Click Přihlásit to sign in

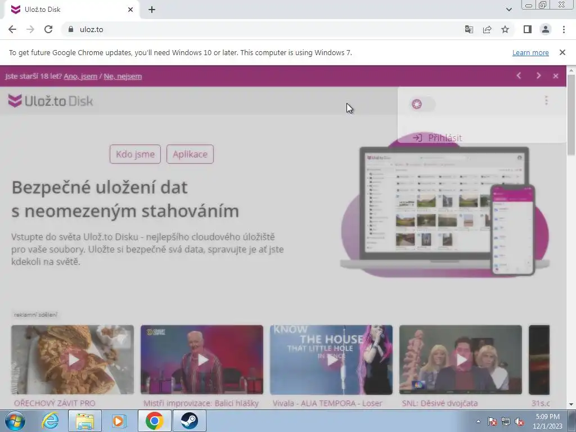437,138
